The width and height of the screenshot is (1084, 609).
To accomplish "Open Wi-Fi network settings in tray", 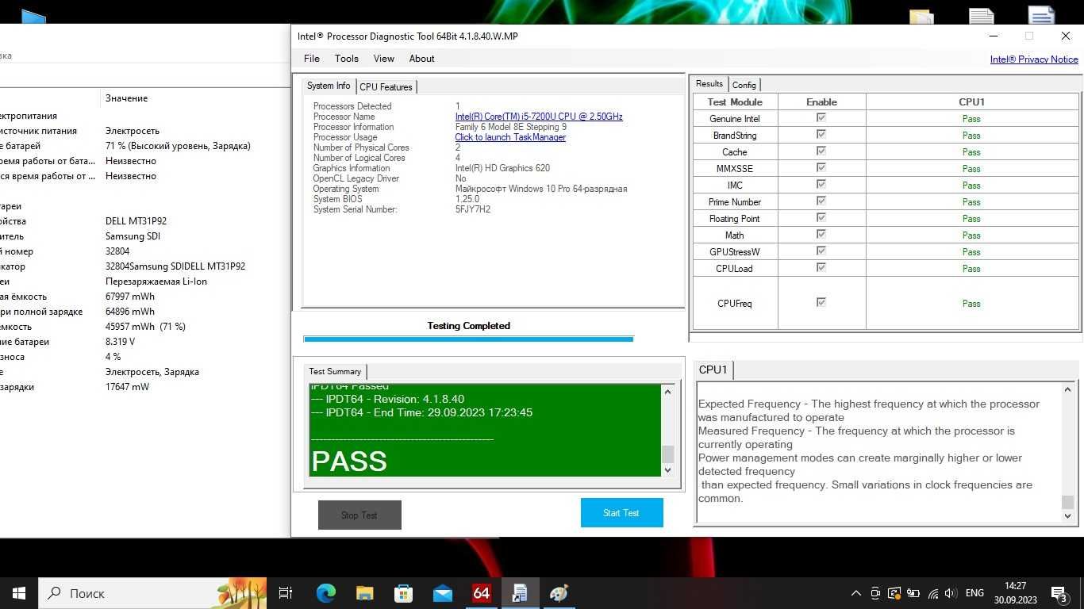I will click(x=932, y=593).
